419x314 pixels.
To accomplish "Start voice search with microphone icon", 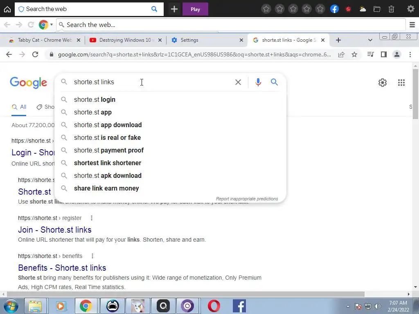I will (258, 82).
